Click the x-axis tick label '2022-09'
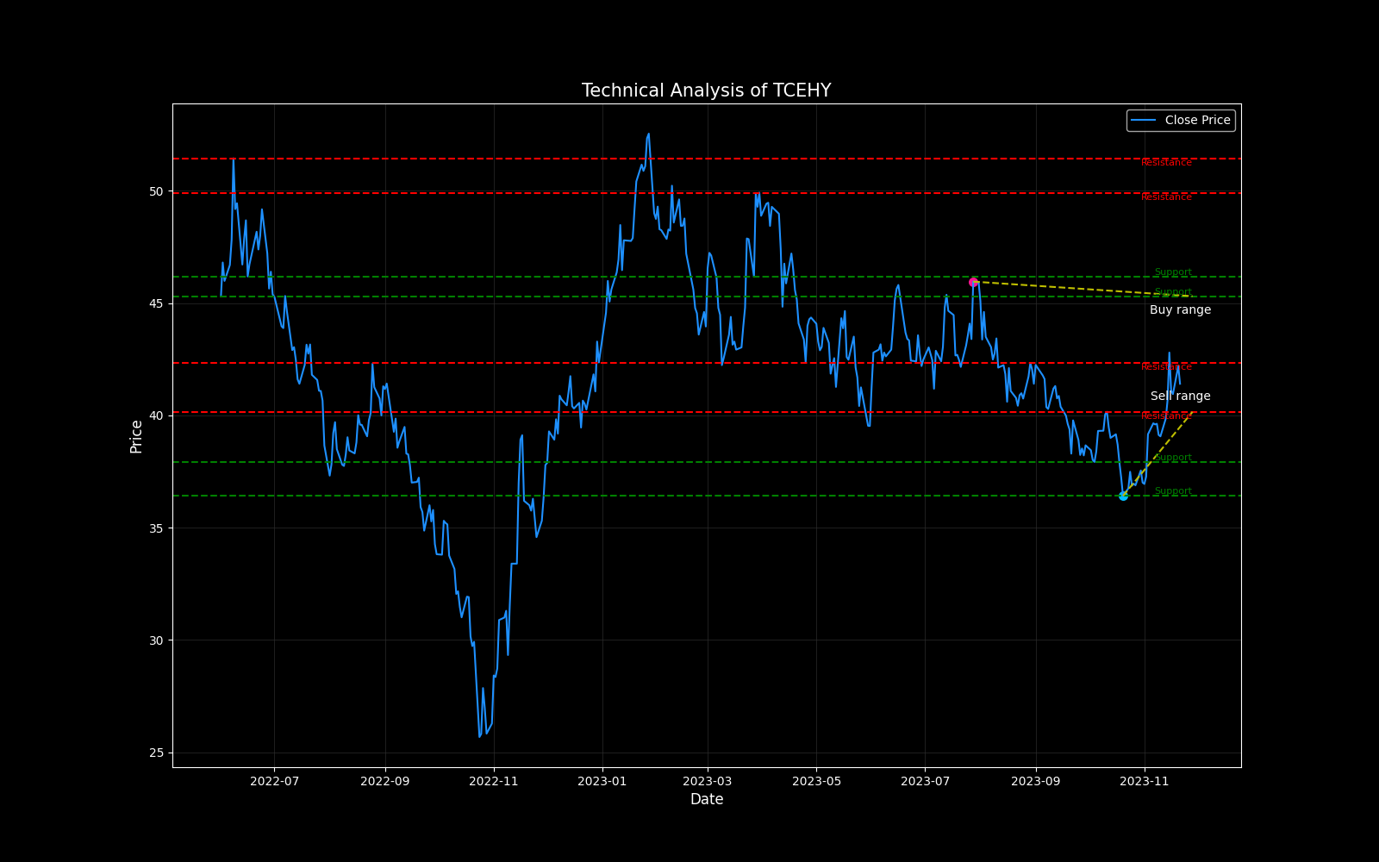1379x862 pixels. pos(384,782)
